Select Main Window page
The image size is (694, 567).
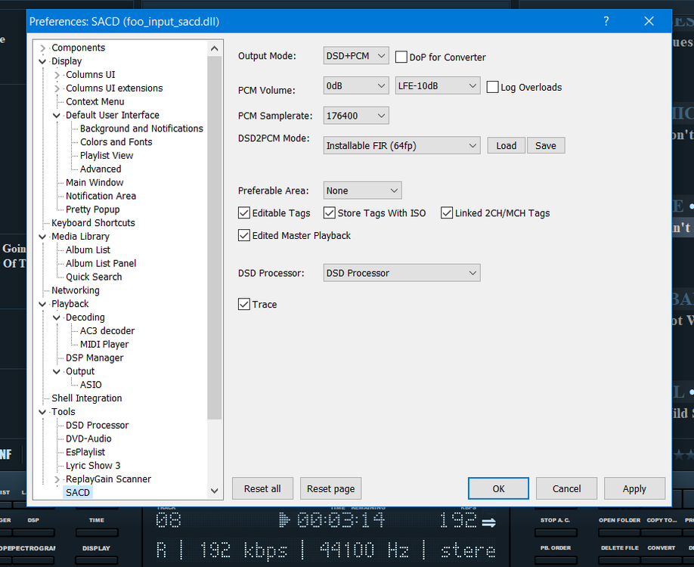94,182
